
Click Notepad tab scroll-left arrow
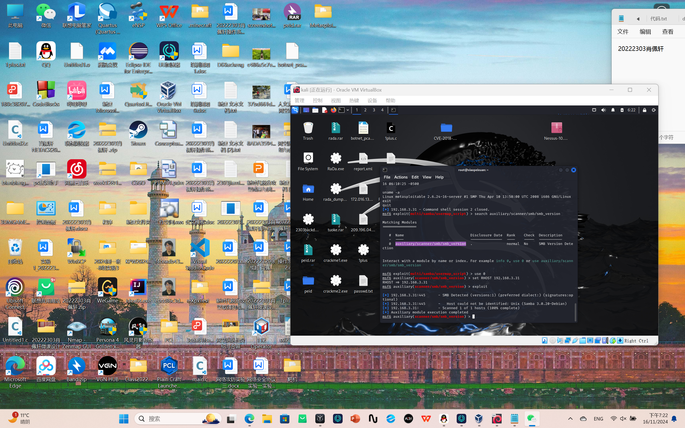638,19
